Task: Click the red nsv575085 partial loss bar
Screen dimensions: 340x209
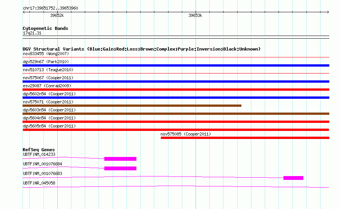Action: (245, 138)
